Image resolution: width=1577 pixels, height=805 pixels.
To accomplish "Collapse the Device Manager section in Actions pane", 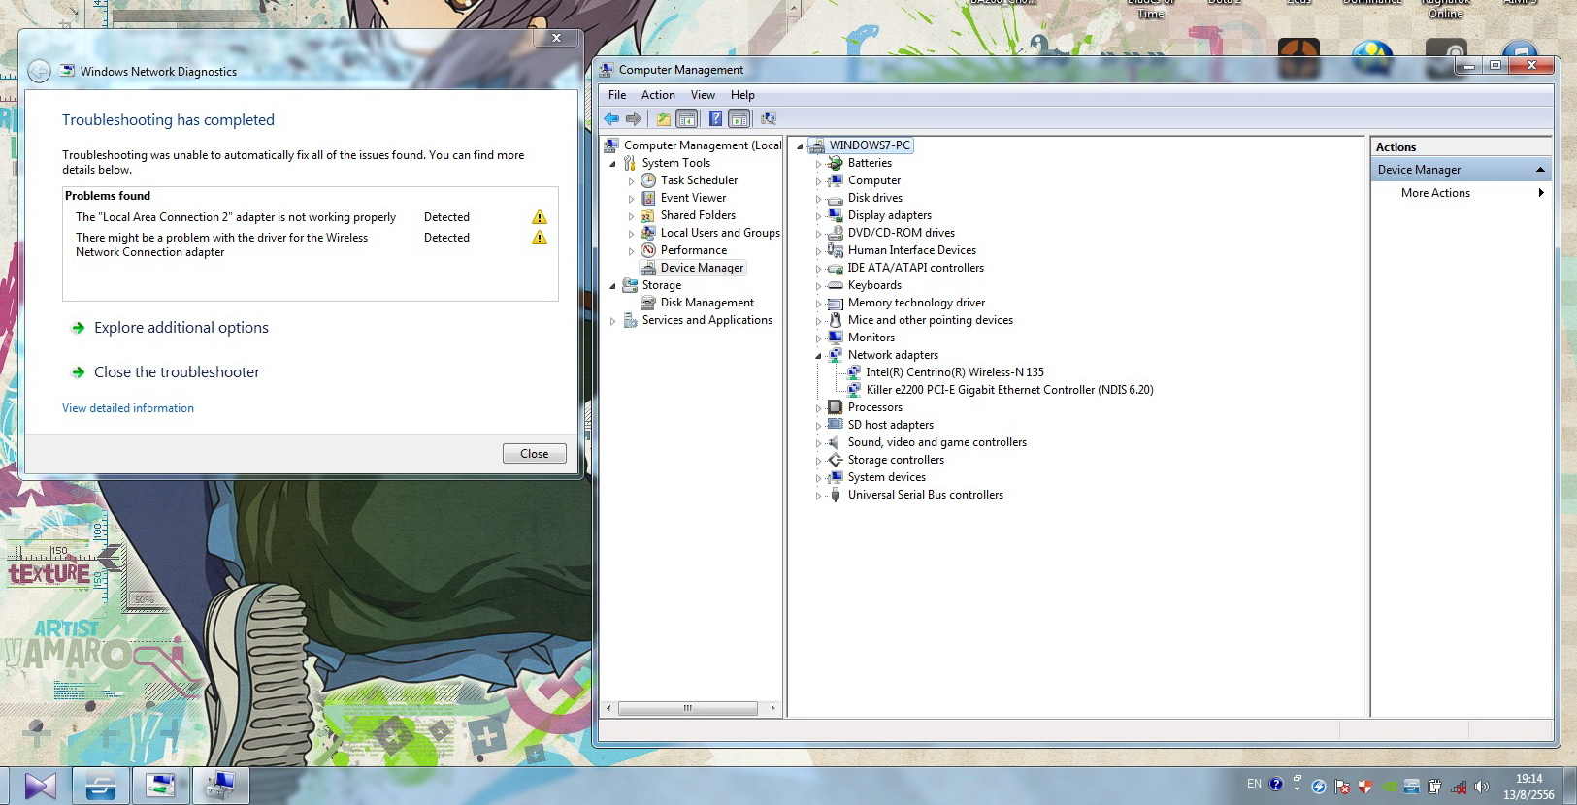I will click(1540, 170).
